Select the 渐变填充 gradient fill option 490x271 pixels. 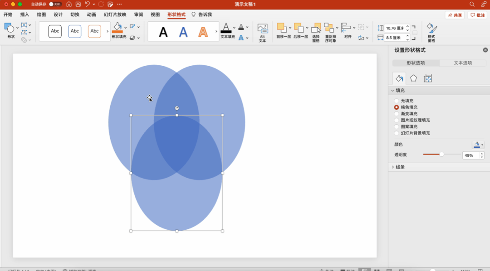pyautogui.click(x=397, y=114)
